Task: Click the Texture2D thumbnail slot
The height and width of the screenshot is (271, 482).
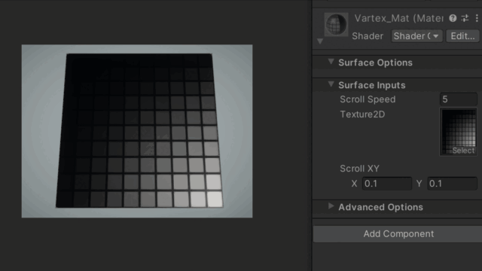Action: tap(459, 132)
